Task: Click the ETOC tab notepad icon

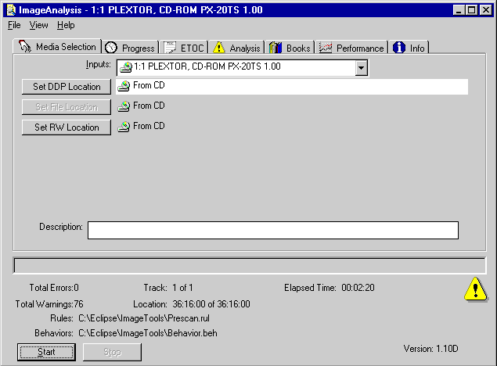Action: tap(170, 48)
